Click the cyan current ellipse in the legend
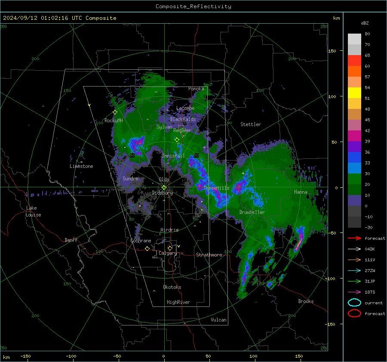 click(354, 303)
